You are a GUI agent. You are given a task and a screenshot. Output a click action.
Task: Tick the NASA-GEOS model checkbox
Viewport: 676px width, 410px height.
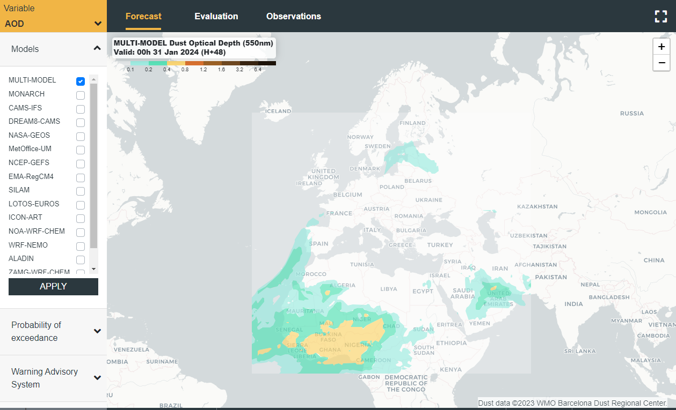click(81, 137)
